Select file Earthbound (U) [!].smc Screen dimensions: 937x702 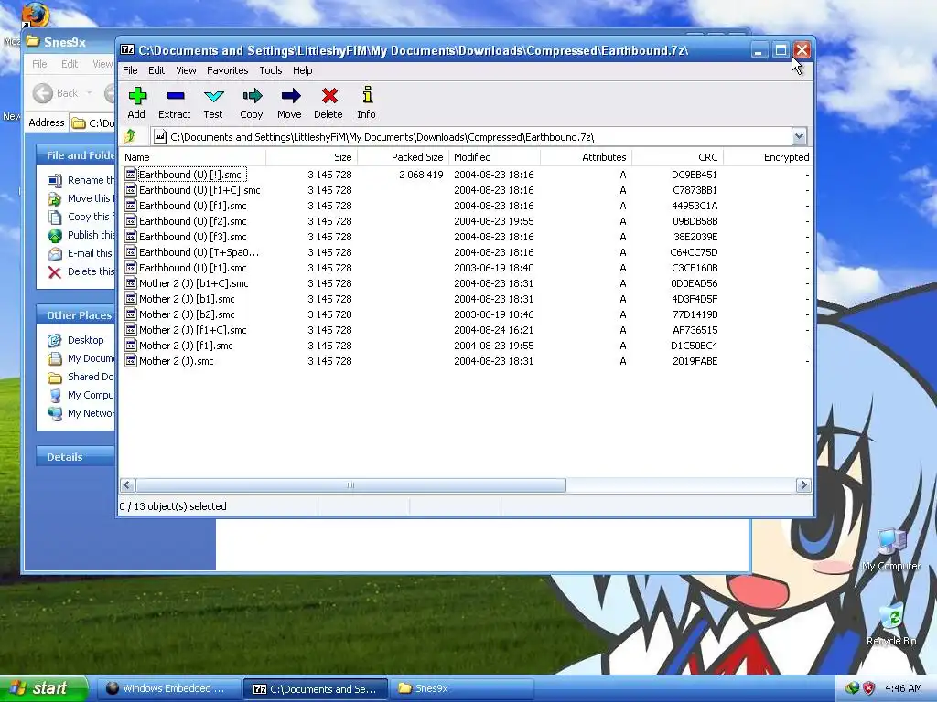coord(190,175)
